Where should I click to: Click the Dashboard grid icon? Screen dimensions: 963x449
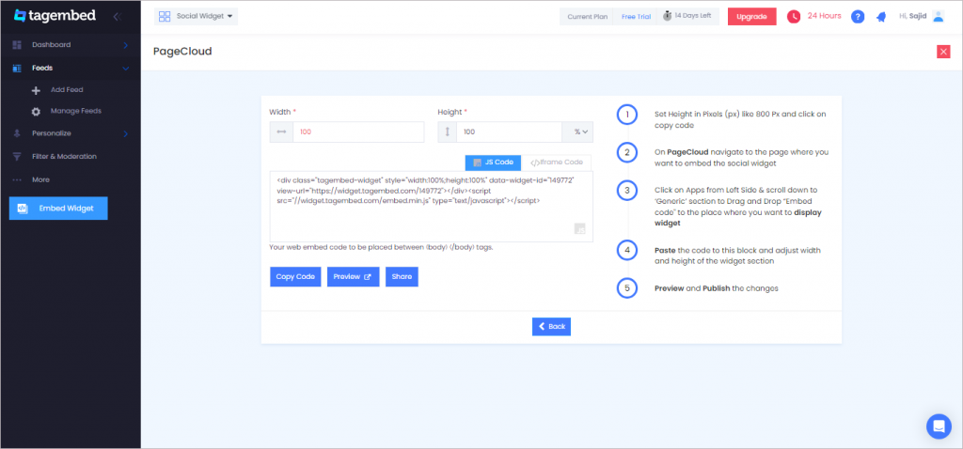pyautogui.click(x=17, y=45)
